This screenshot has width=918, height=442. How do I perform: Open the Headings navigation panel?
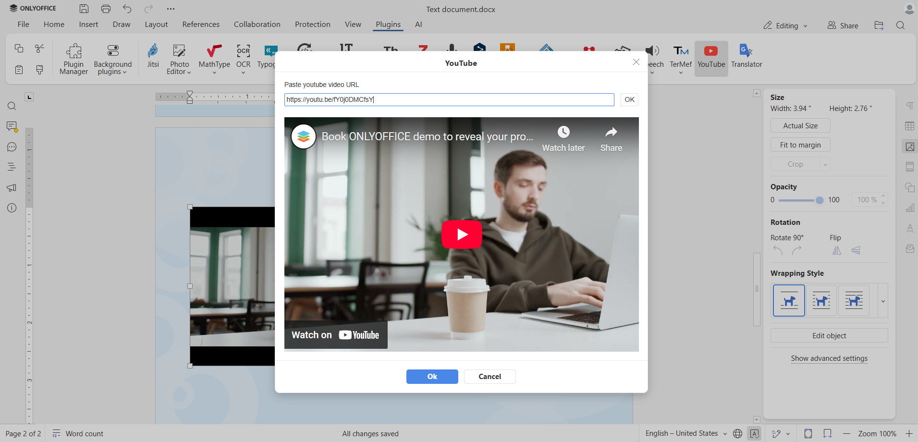(12, 167)
